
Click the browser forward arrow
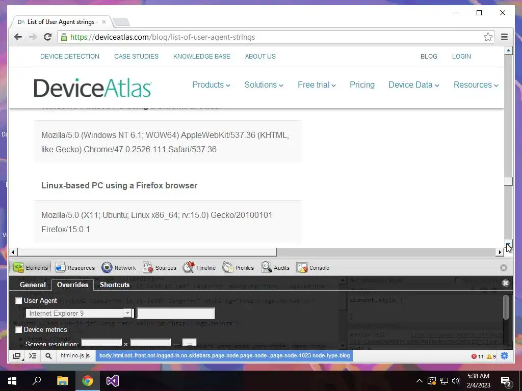(x=33, y=37)
